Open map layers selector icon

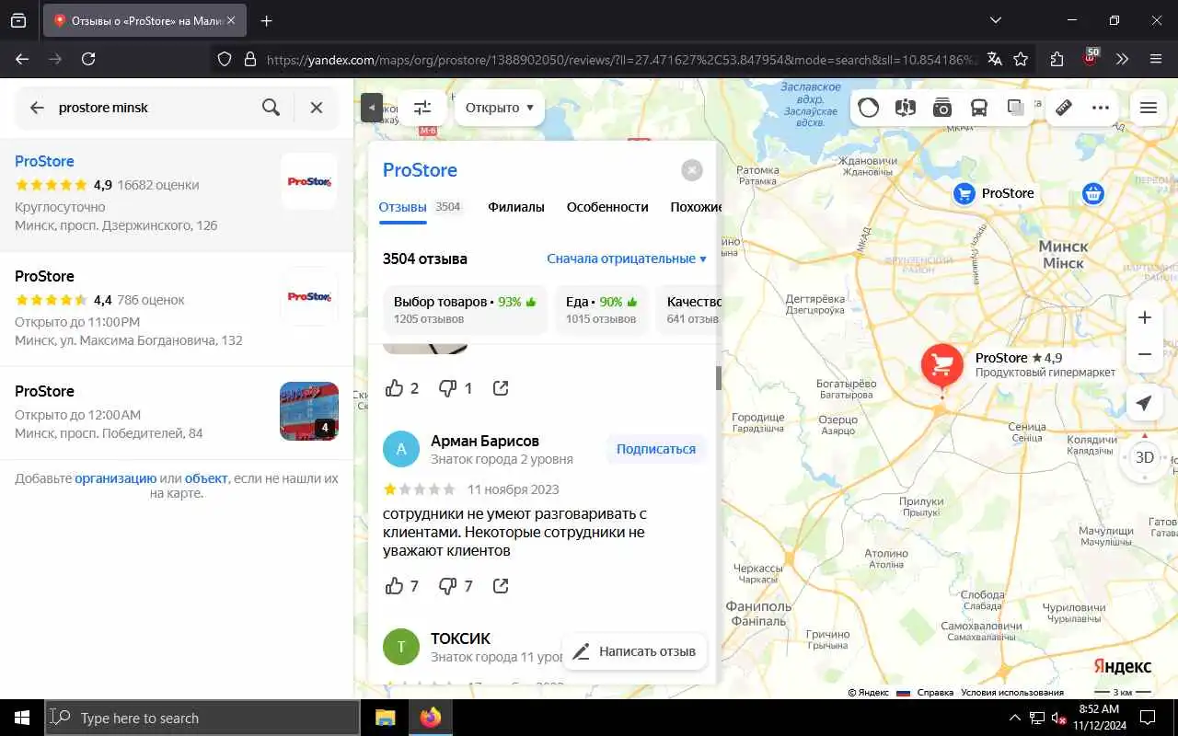tap(1016, 108)
